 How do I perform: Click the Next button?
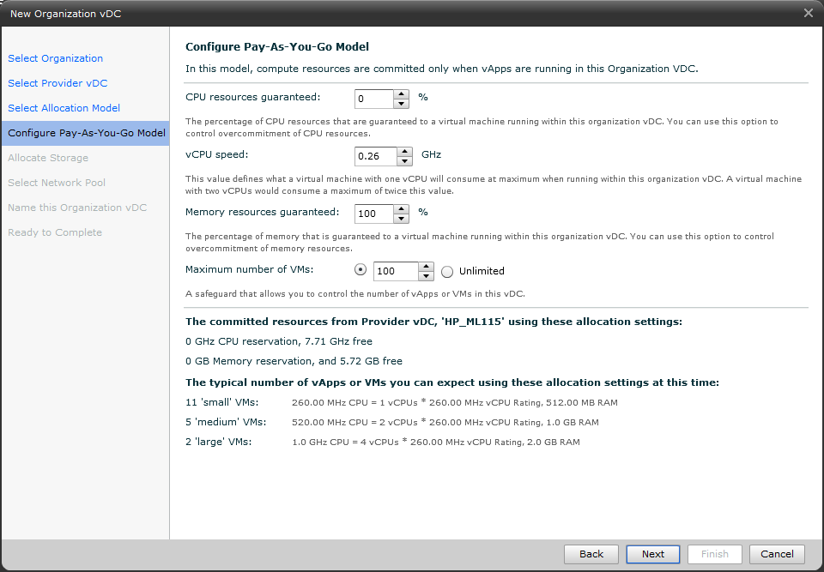652,554
